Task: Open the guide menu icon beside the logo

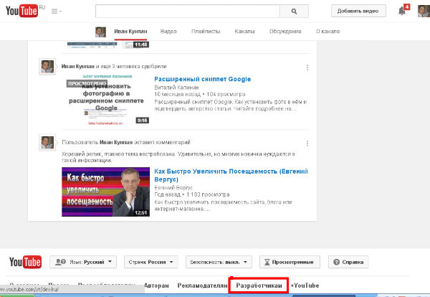Action: coord(56,11)
